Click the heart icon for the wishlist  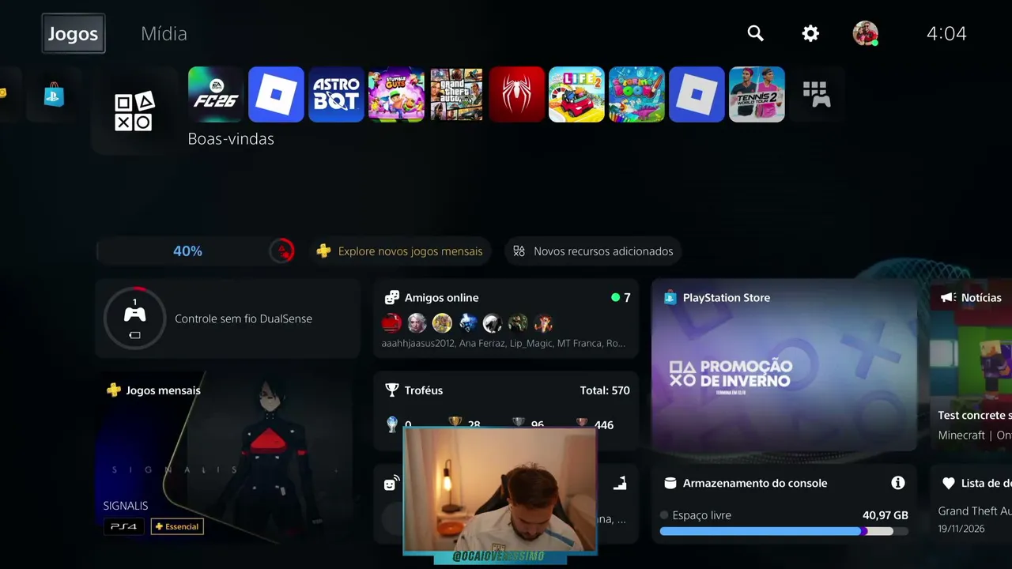coord(948,483)
